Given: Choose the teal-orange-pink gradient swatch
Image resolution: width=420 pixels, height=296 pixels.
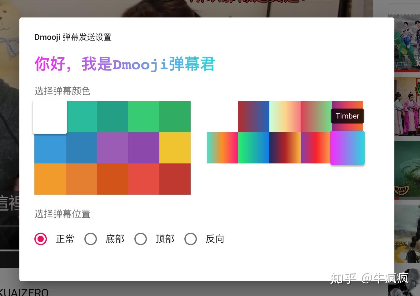Looking at the screenshot, I should [222, 148].
